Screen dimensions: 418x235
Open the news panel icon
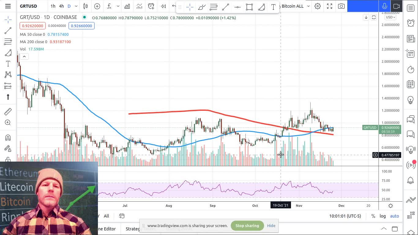click(x=411, y=39)
